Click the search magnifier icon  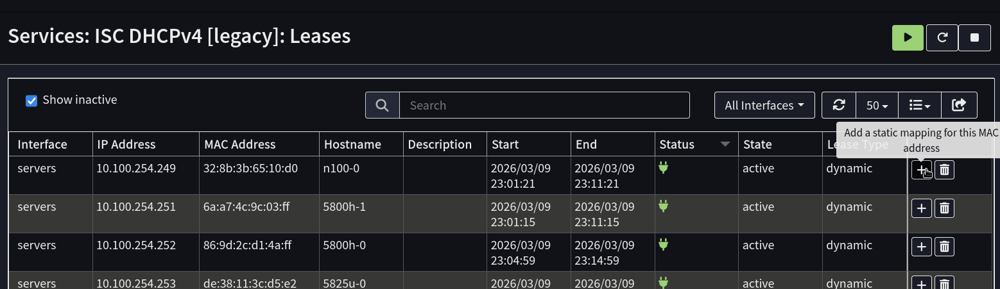[383, 105]
